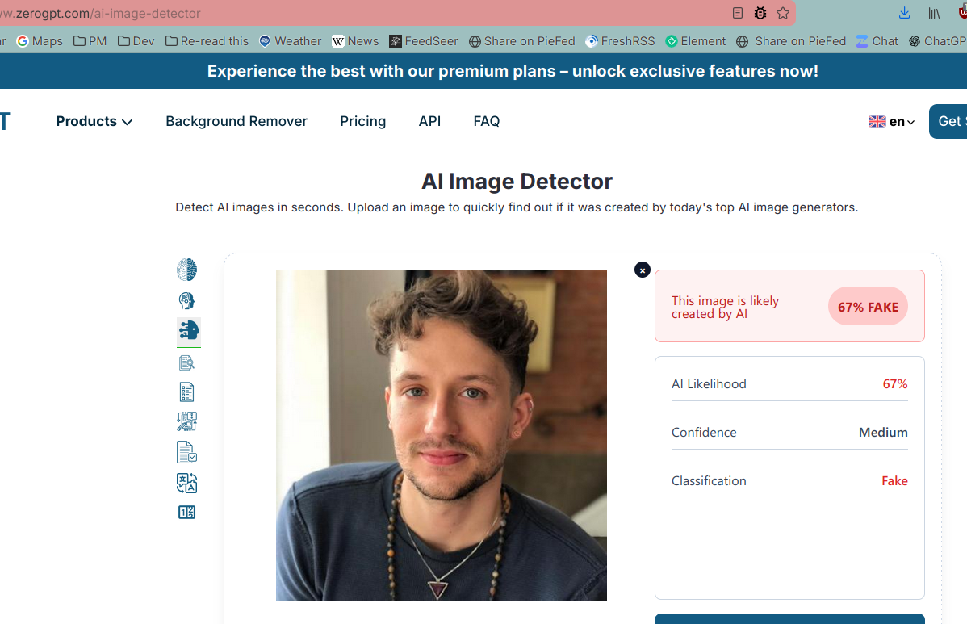This screenshot has height=624, width=967.
Task: Open the en language selector
Action: (892, 122)
